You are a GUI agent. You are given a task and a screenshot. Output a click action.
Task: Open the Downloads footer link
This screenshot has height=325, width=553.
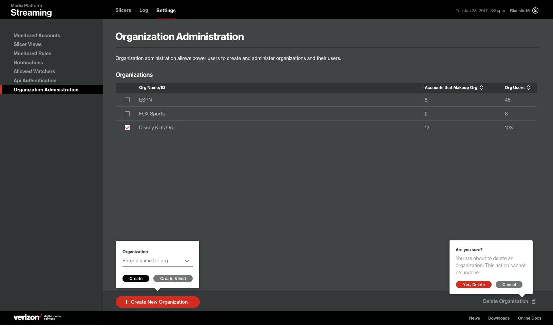(x=499, y=318)
